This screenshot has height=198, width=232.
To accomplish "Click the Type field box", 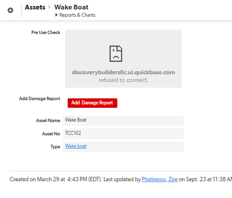I will click(123, 147).
